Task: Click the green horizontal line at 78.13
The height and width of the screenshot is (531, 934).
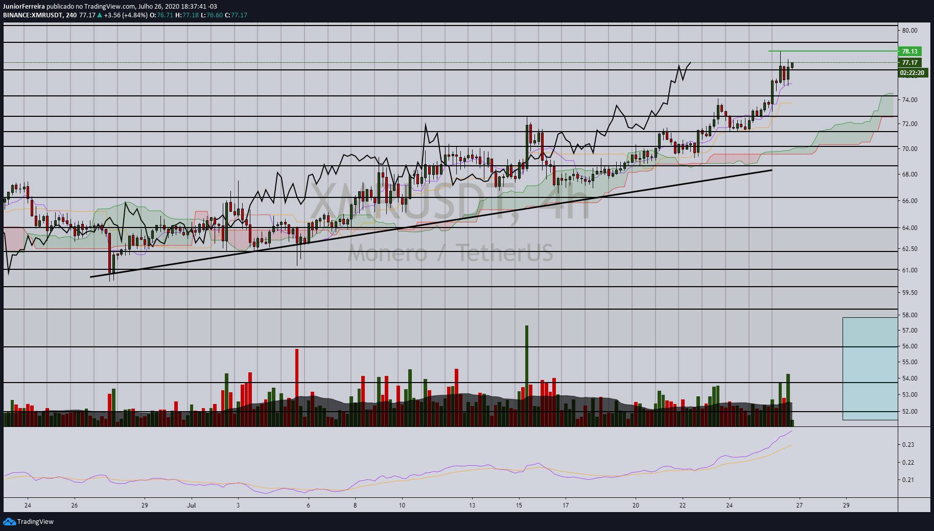Action: tap(833, 51)
